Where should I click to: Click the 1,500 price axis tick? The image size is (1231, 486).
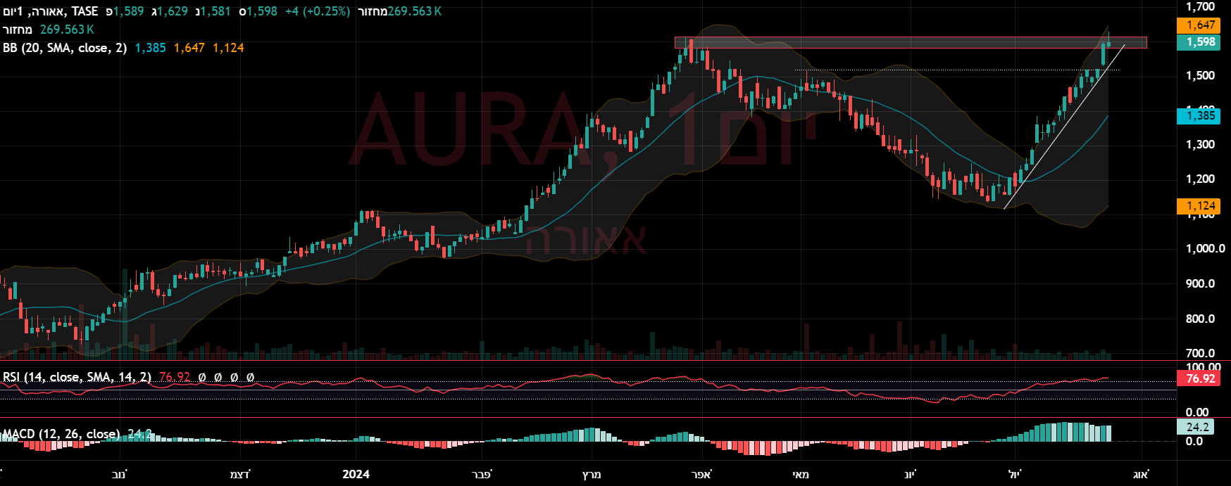click(x=1201, y=76)
